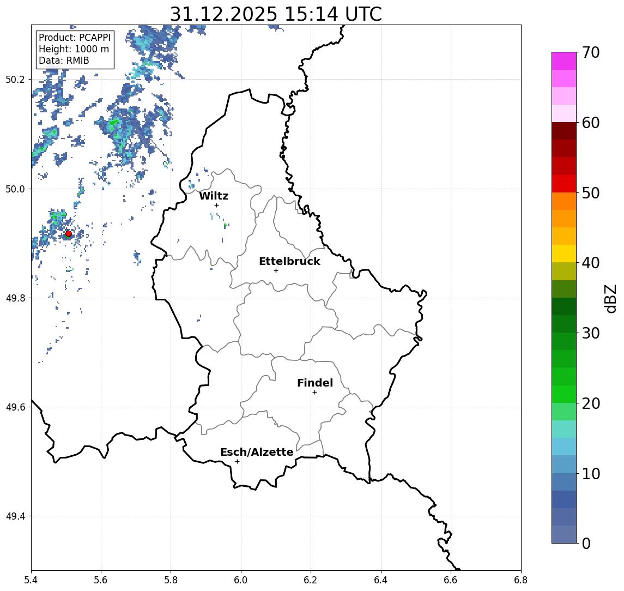624x591 pixels.
Task: Click the longitude axis label 6.4
Action: [x=381, y=580]
